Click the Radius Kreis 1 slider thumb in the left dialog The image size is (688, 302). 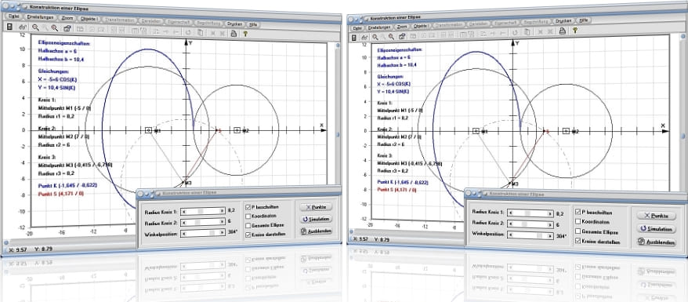click(201, 211)
